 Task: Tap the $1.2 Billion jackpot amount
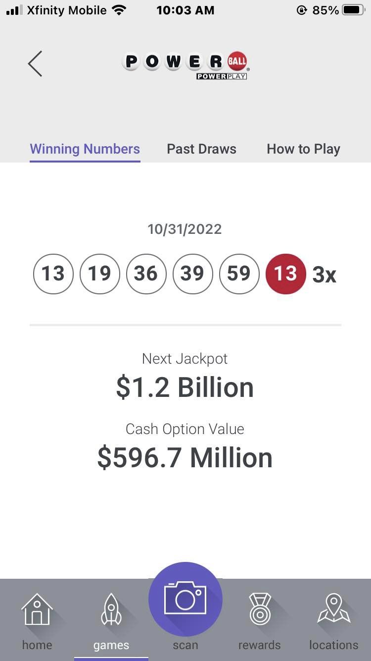point(185,387)
